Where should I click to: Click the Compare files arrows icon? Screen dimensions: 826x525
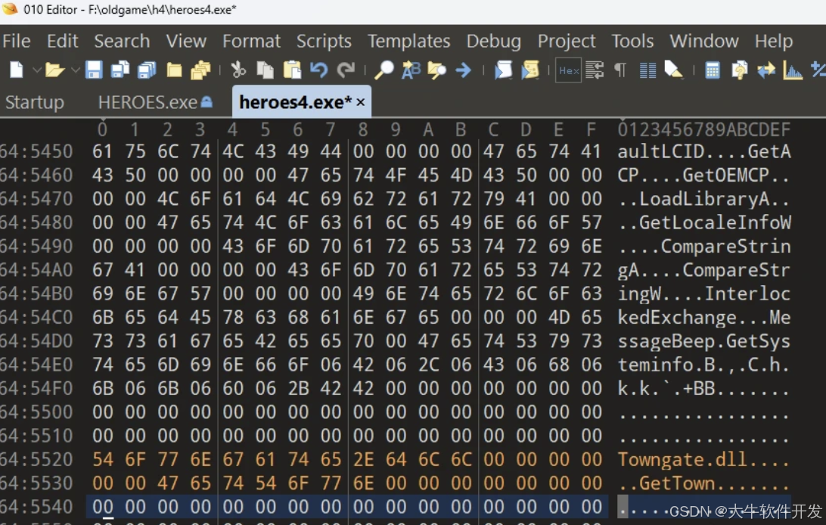coord(766,70)
